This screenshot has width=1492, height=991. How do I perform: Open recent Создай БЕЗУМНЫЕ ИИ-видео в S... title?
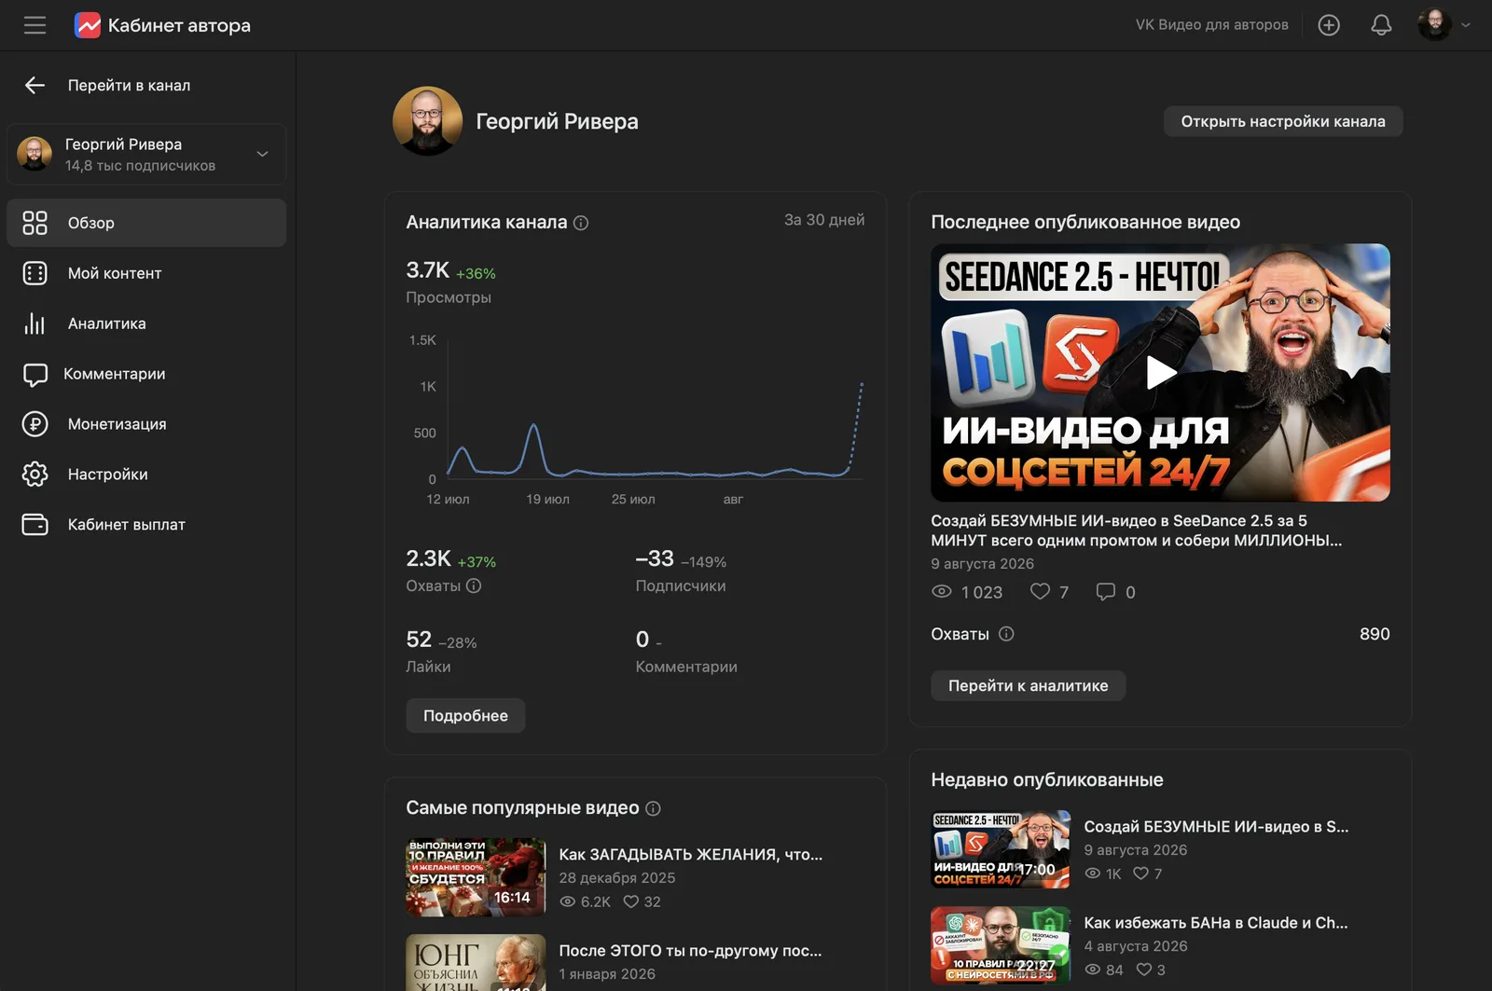pyautogui.click(x=1216, y=827)
